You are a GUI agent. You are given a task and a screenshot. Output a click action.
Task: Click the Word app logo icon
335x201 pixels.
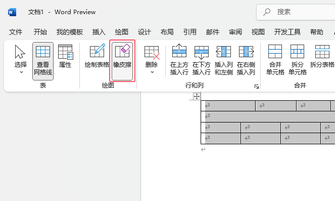pos(12,12)
